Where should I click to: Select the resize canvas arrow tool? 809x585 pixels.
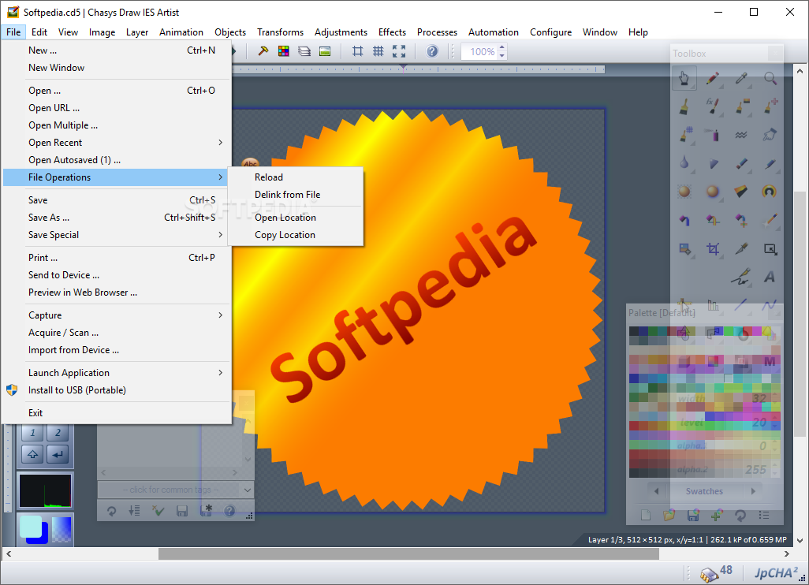[770, 249]
